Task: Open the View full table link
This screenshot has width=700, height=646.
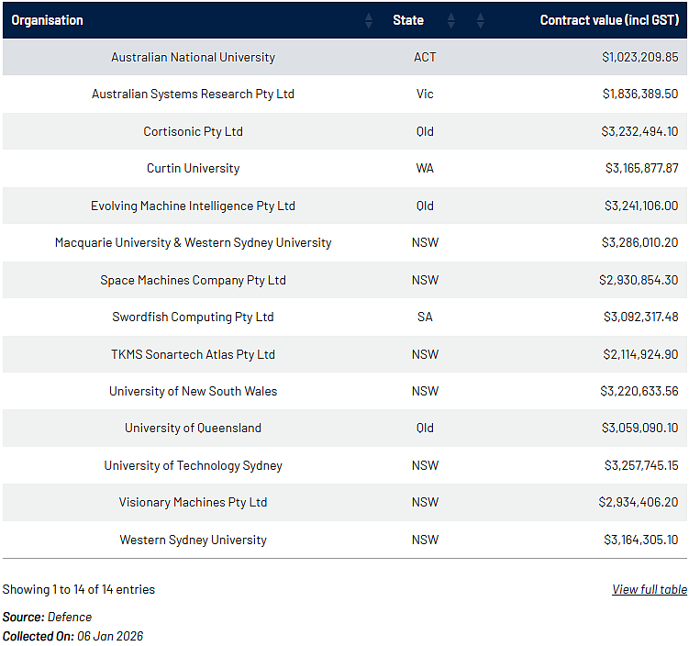Action: (x=650, y=589)
